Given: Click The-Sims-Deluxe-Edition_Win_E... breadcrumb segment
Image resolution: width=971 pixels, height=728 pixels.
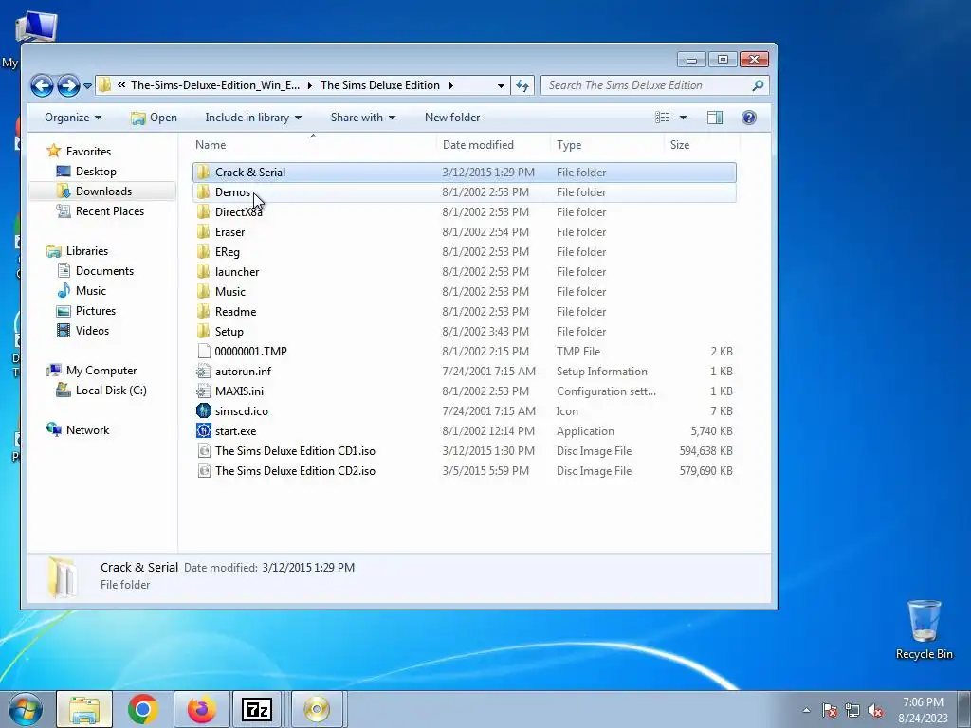Looking at the screenshot, I should [215, 85].
